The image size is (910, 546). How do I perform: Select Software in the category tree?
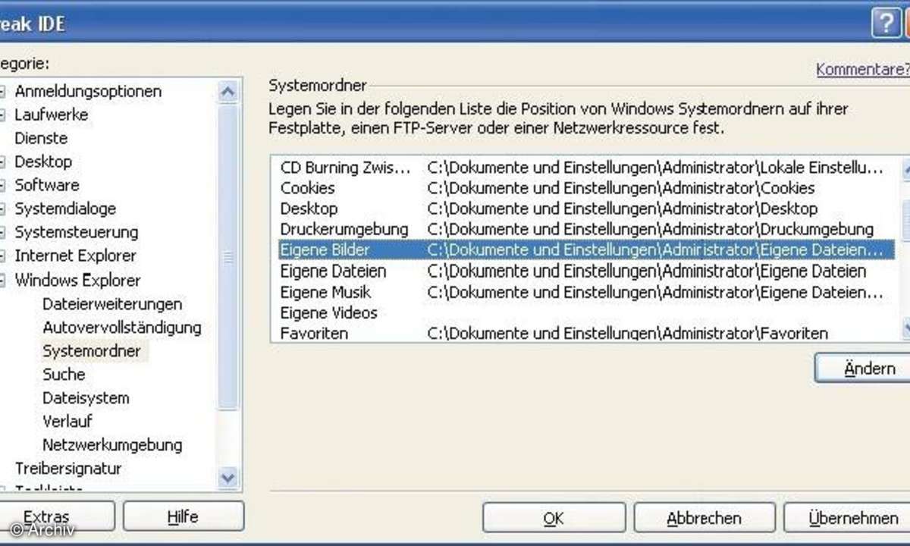(46, 185)
